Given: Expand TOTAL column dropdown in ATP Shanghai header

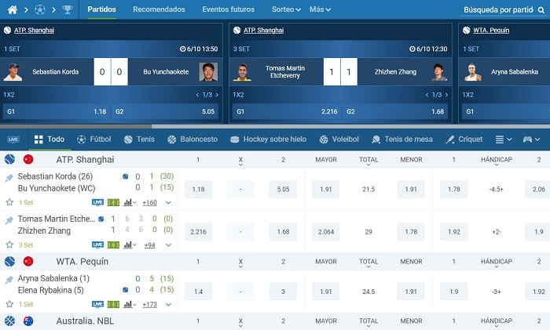Looking at the screenshot, I should click(x=368, y=161).
